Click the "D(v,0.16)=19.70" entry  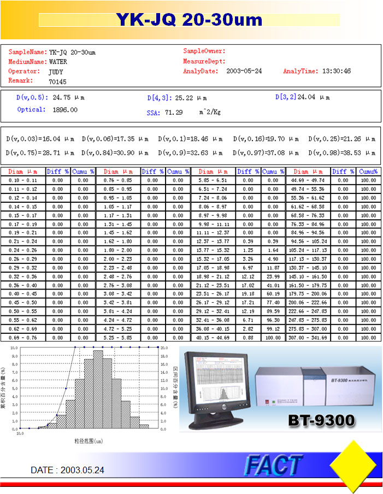point(266,139)
